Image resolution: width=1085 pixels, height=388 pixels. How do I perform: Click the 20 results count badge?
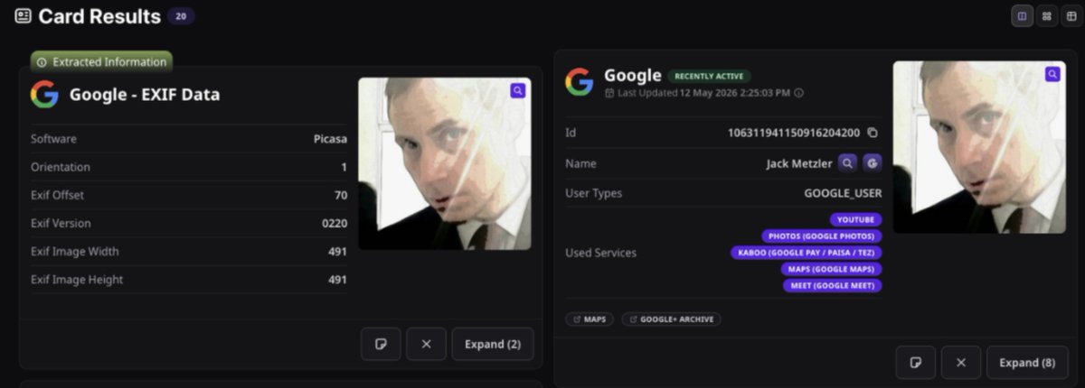(x=180, y=16)
